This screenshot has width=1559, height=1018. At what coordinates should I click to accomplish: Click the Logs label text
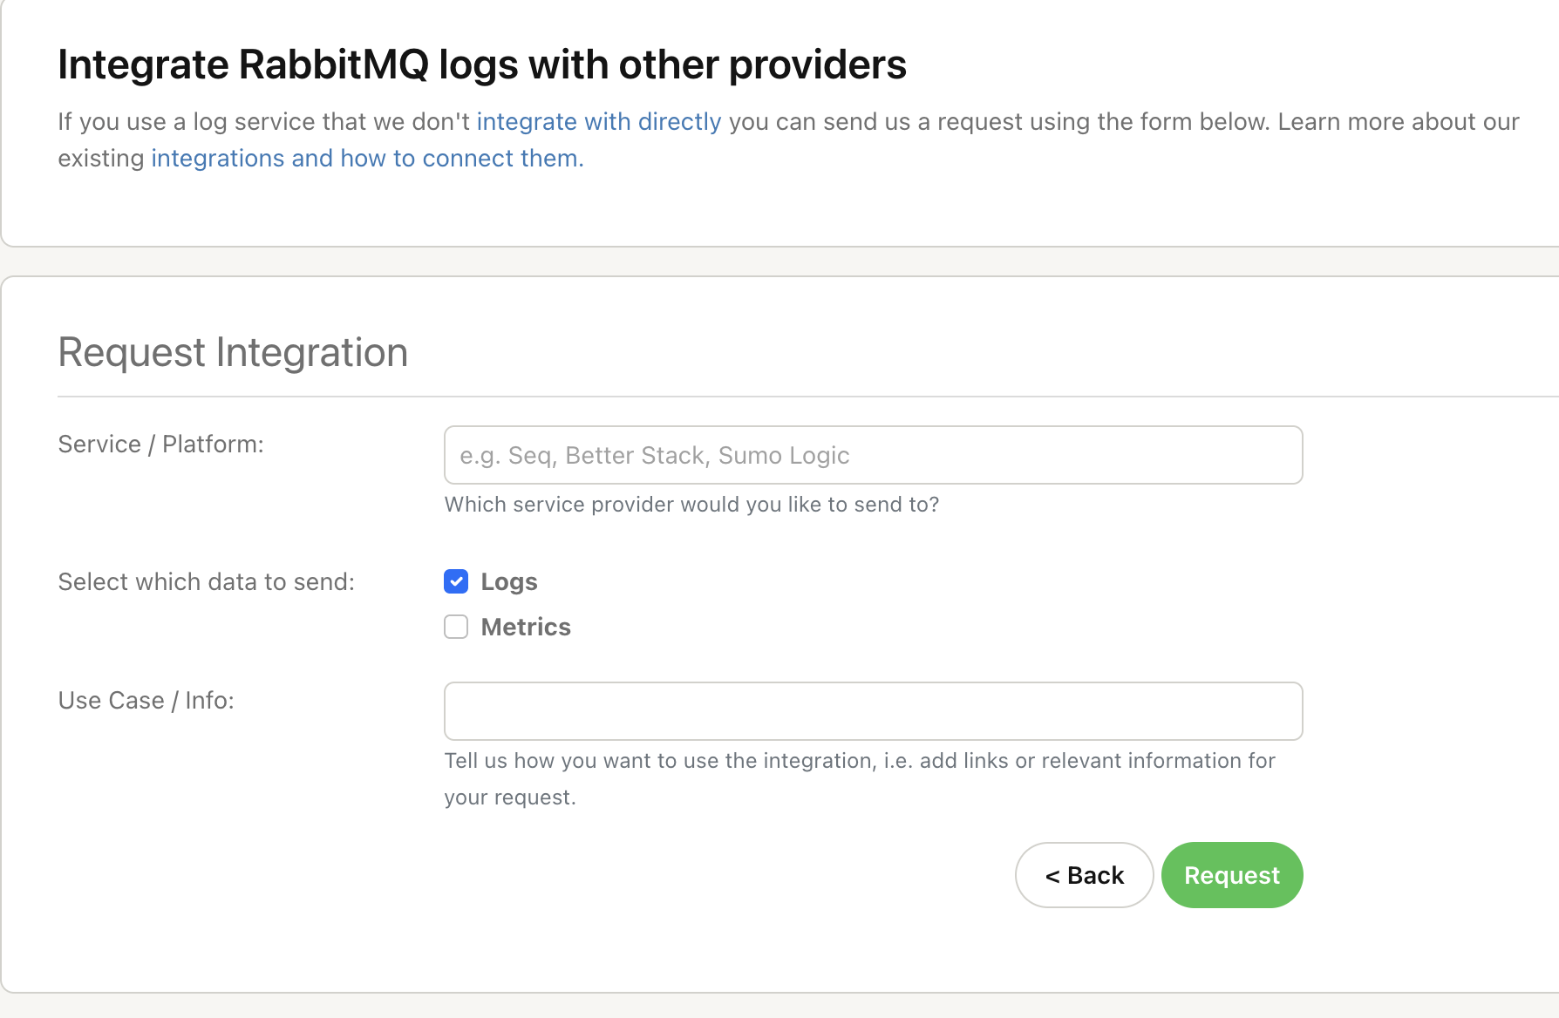tap(509, 582)
